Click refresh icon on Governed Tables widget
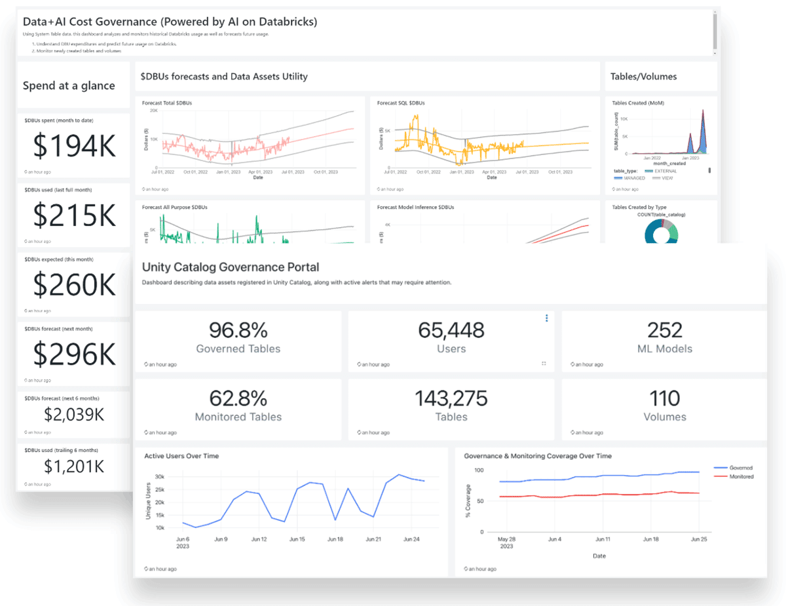The height and width of the screenshot is (606, 786). click(145, 364)
